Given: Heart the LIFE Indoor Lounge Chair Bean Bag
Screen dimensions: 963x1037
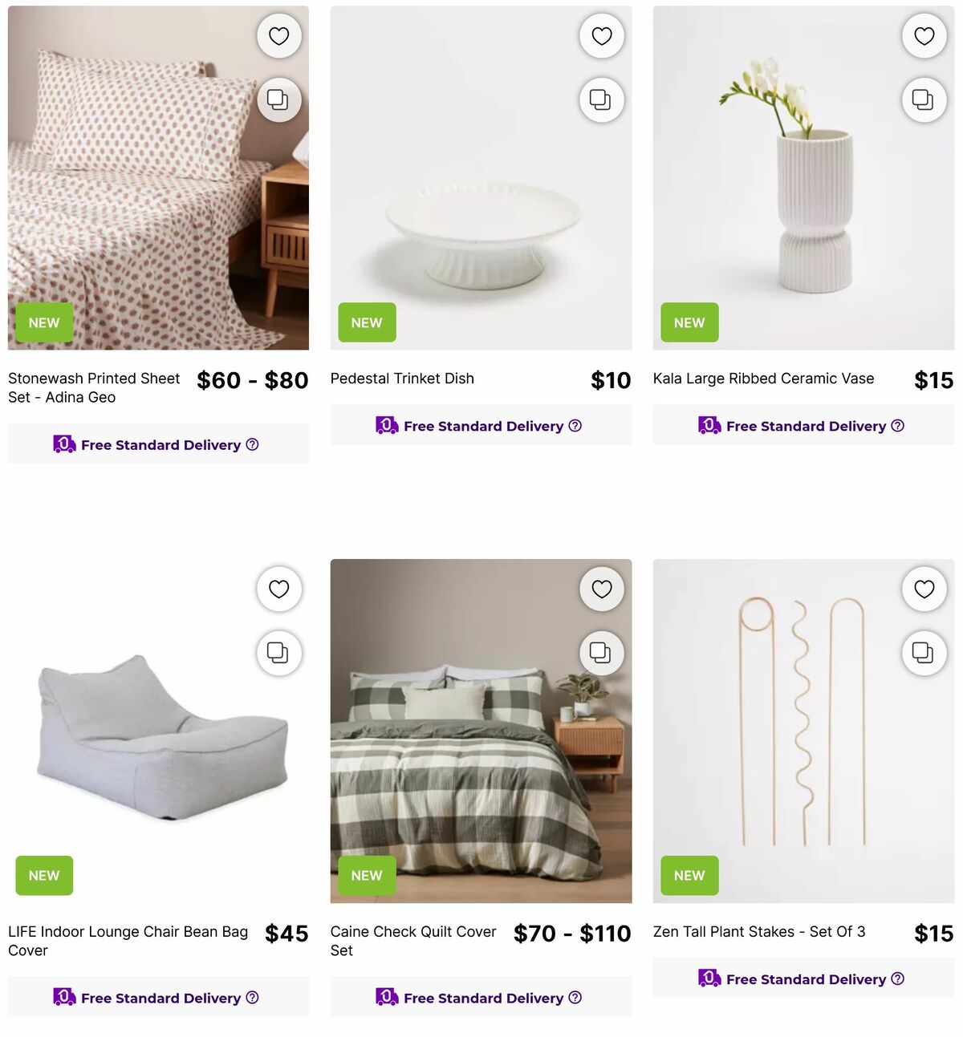Looking at the screenshot, I should (278, 589).
